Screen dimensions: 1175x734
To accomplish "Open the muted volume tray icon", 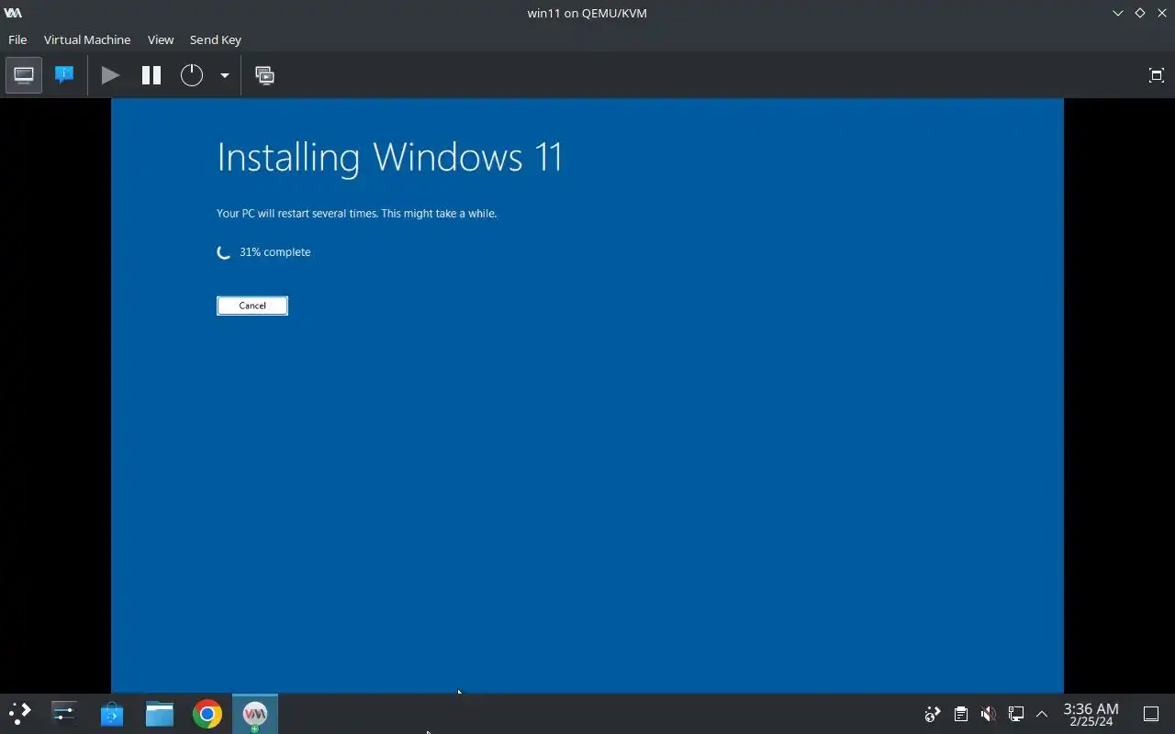I will (x=988, y=714).
